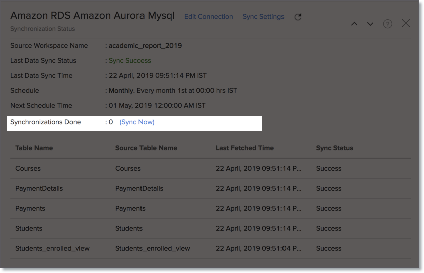Click the Table Name column header
Viewport: 424px width, 273px height.
click(34, 148)
